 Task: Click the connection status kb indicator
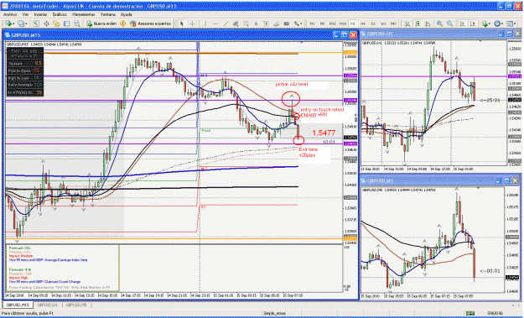click(495, 313)
